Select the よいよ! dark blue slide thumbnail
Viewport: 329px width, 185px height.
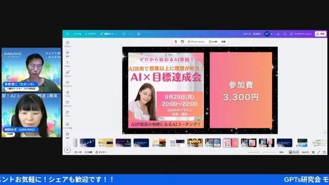(x=87, y=143)
